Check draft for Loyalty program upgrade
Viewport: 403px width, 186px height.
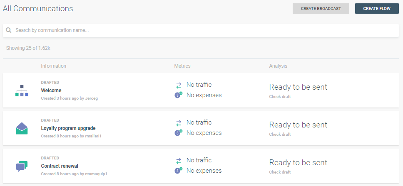point(280,135)
